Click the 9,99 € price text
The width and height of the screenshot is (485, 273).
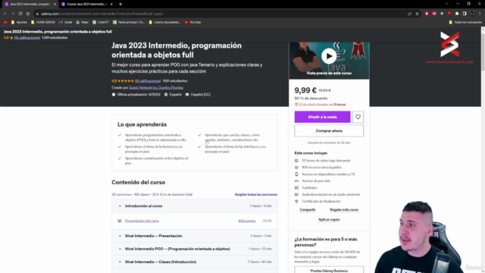click(305, 90)
